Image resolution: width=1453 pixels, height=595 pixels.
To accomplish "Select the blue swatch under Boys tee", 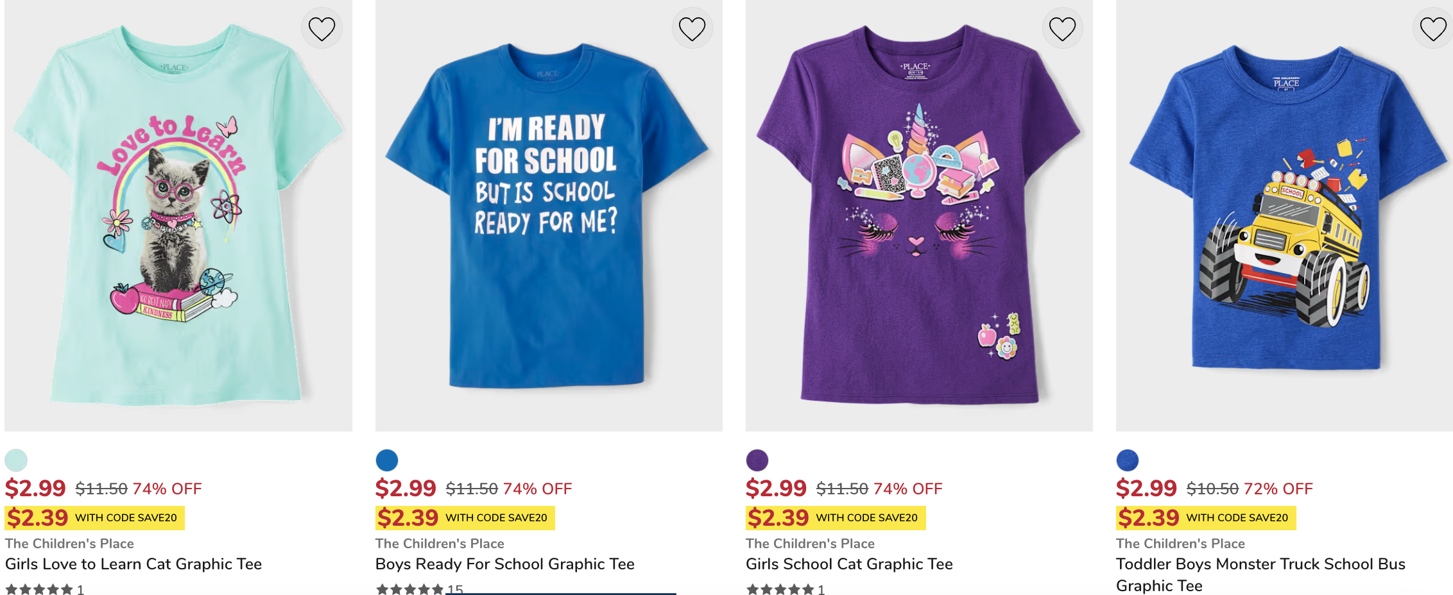I will coord(387,460).
